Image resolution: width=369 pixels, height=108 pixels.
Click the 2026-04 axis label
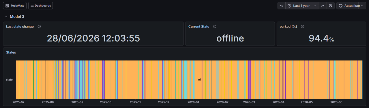(278, 102)
